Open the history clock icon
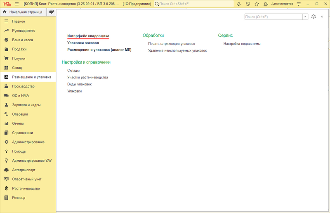The width and height of the screenshot is (330, 213). coord(248,4)
